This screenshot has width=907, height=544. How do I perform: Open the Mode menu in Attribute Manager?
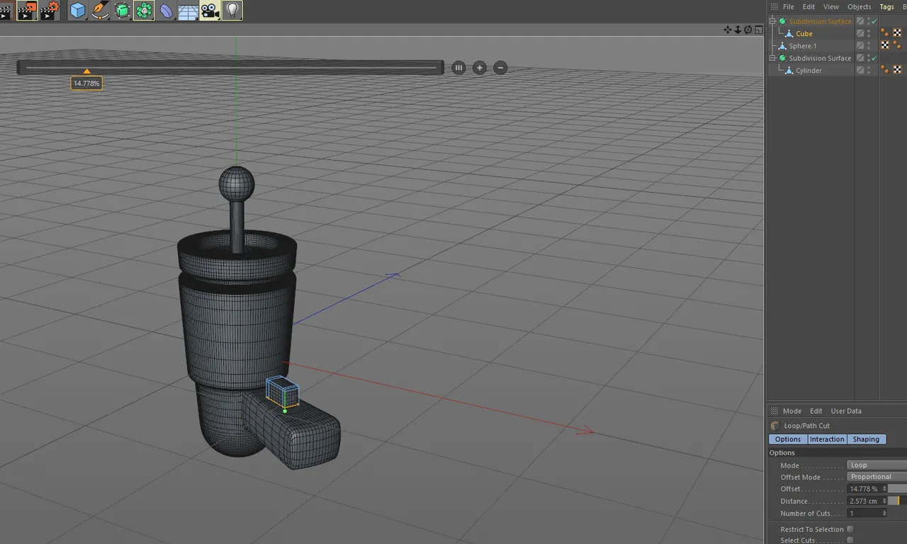pyautogui.click(x=792, y=411)
